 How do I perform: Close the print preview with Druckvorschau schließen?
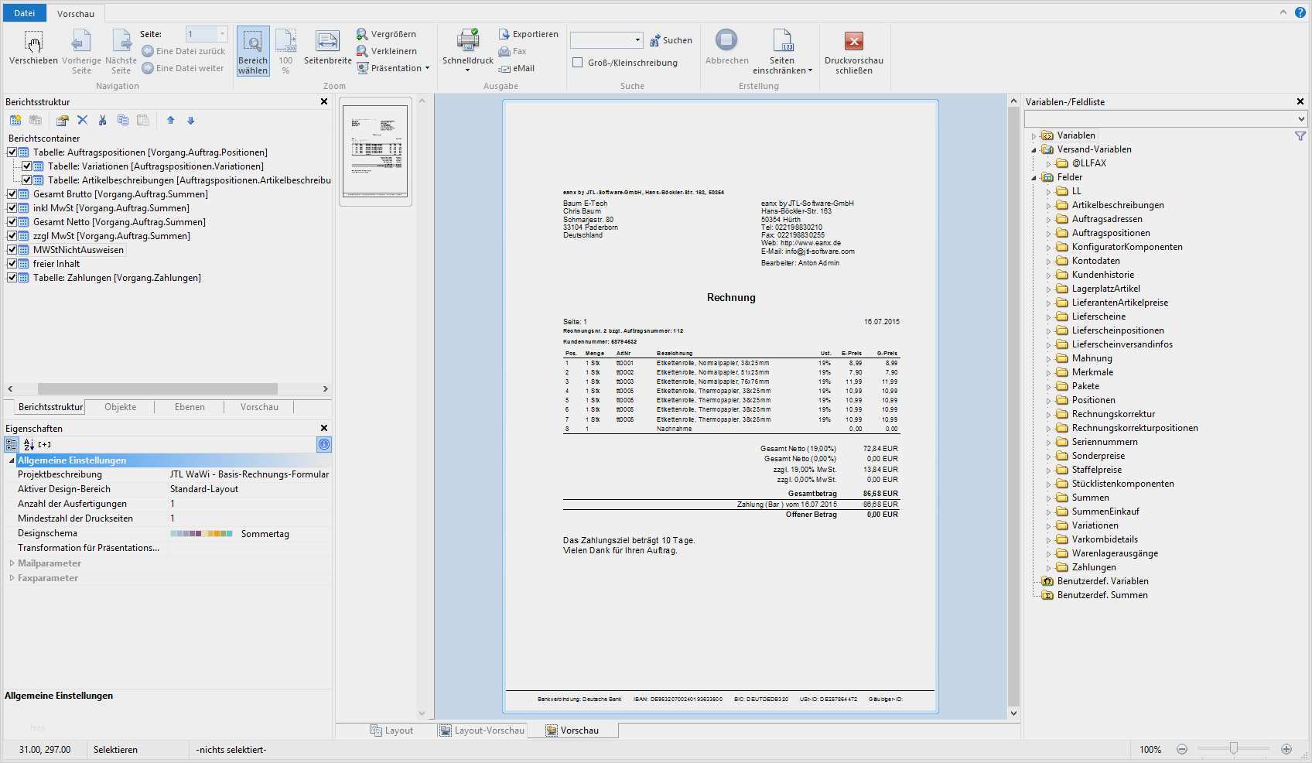point(853,50)
